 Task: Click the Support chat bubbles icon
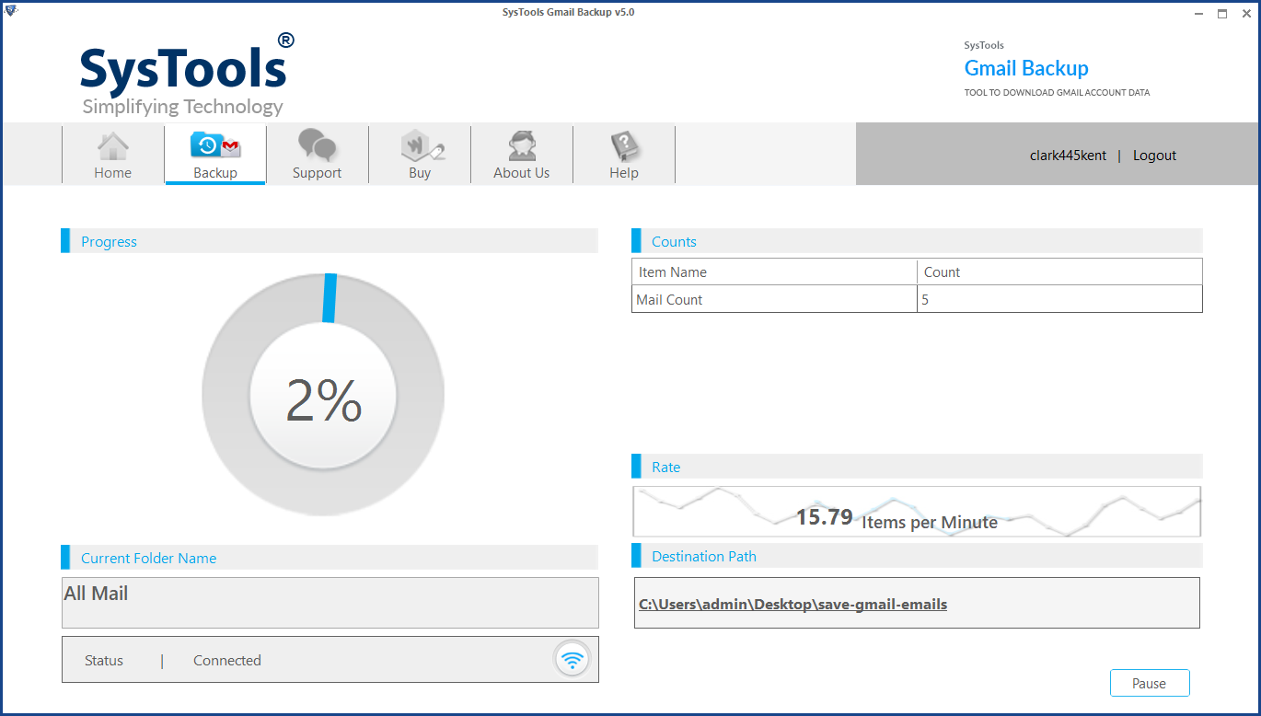[318, 146]
